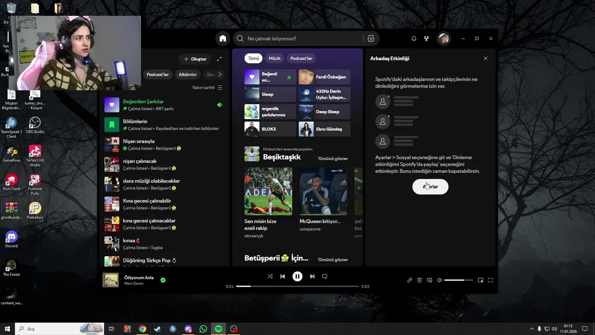Expand library to full screen arrows icon
Viewport: 595px width, 335px height.
(x=219, y=59)
